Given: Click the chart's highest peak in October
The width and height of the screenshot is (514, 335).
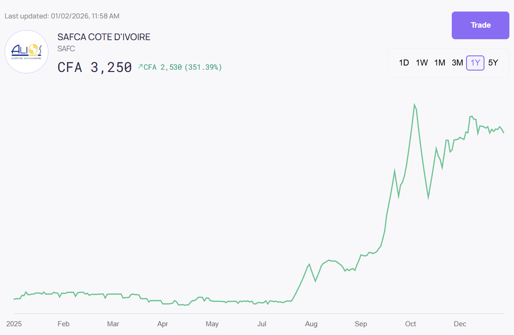Looking at the screenshot, I should pyautogui.click(x=414, y=105).
